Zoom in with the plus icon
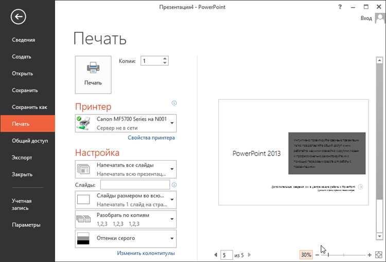The height and width of the screenshot is (262, 386). (x=369, y=255)
